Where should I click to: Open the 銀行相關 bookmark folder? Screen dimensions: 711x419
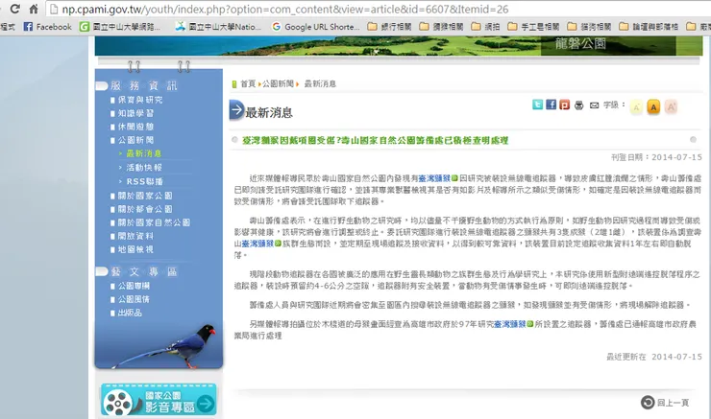click(389, 27)
